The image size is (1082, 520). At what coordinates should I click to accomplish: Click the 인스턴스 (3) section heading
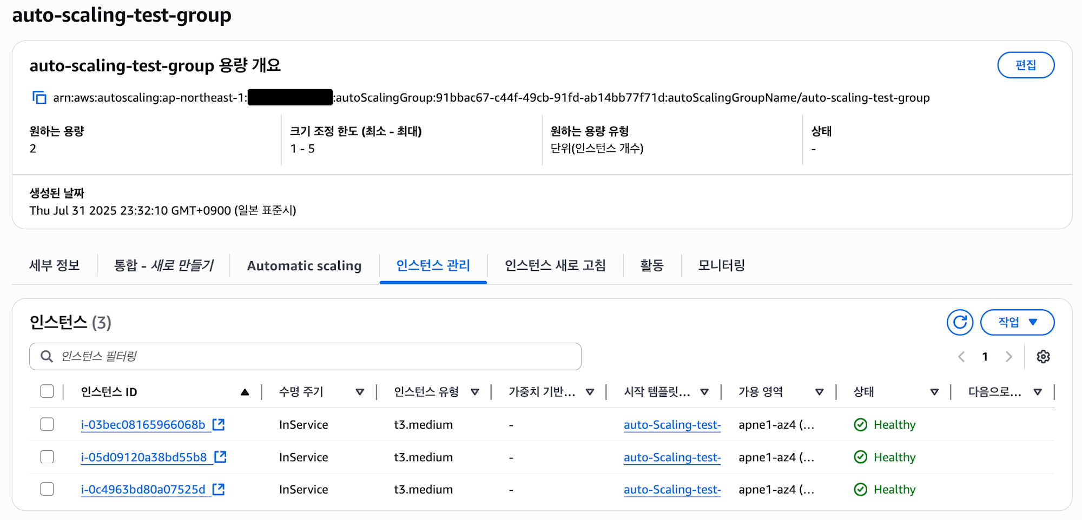70,323
